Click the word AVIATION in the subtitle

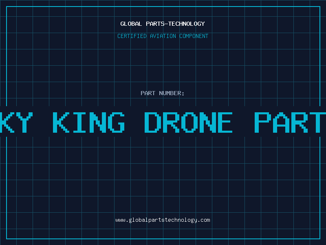tap(163, 36)
